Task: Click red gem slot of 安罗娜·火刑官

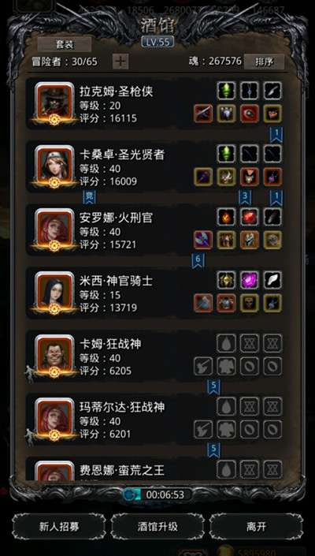Action: 250,217
